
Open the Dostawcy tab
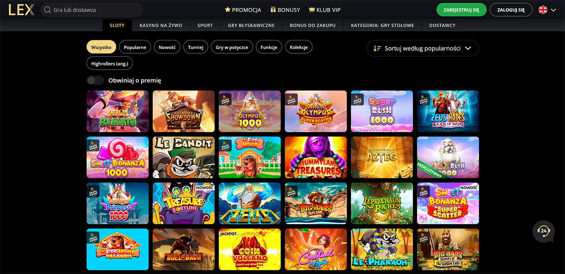point(442,25)
